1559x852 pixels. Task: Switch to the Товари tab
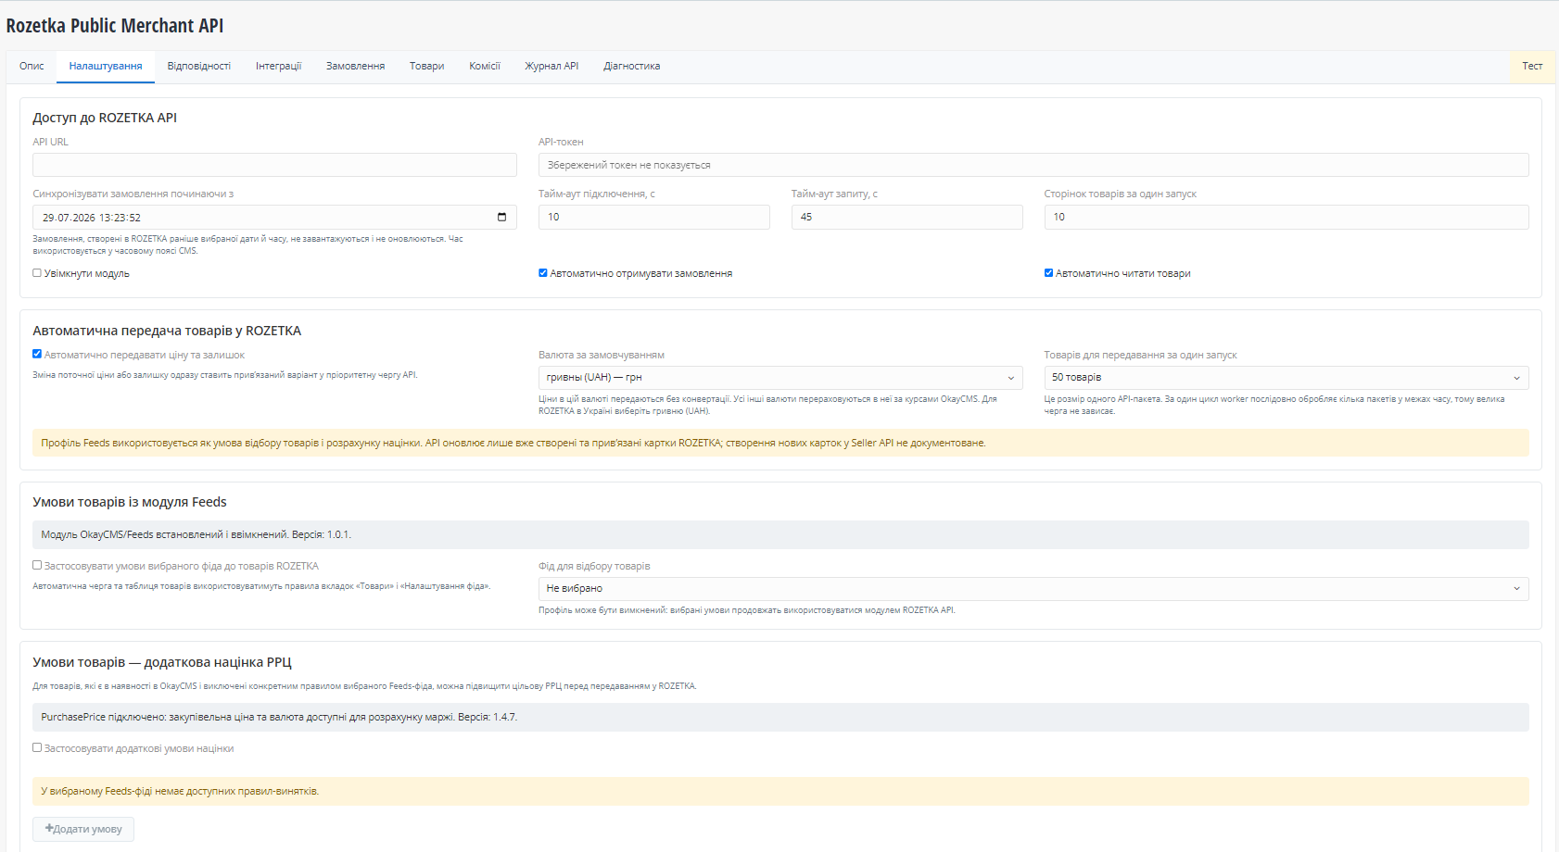pos(427,67)
